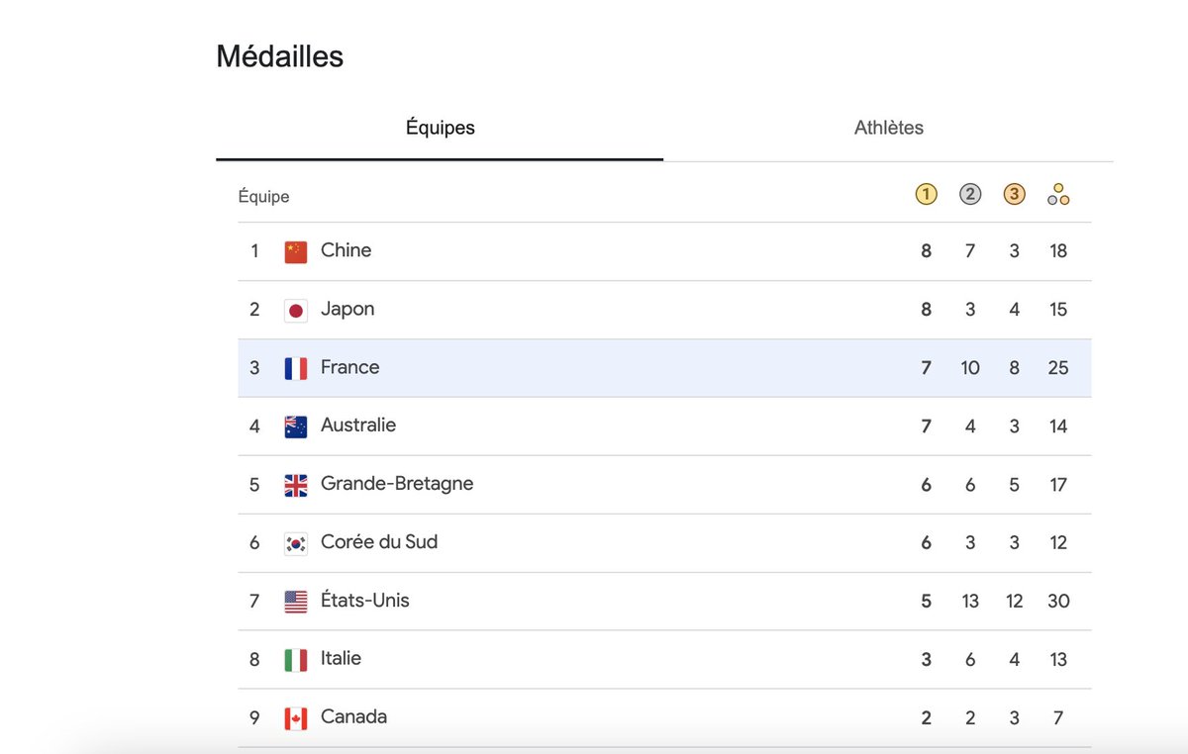Click the Great Britain flag icon
The image size is (1188, 754).
pyautogui.click(x=296, y=485)
